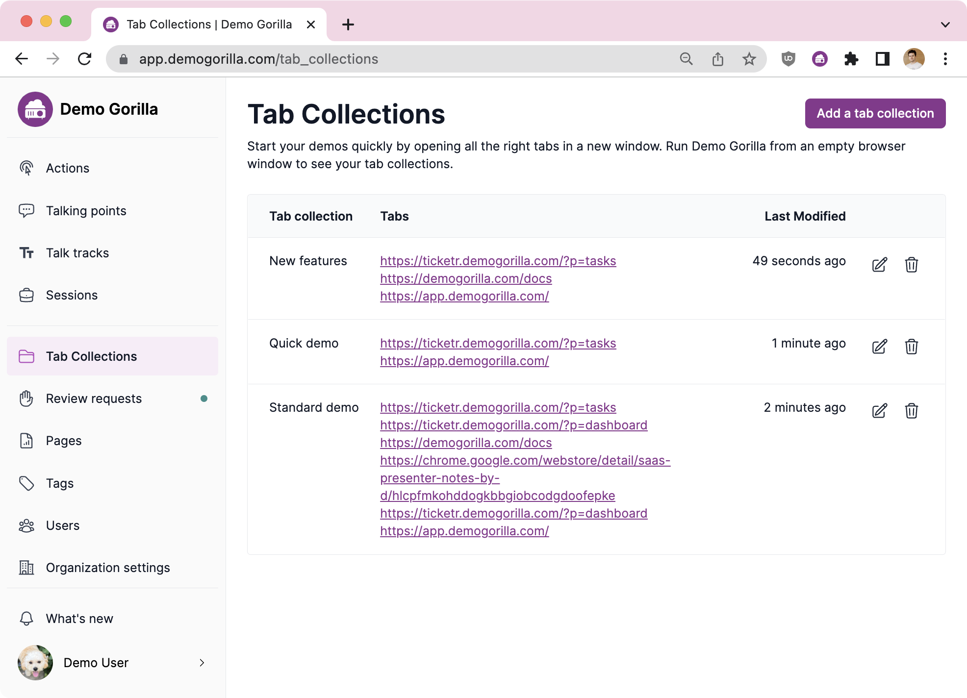The width and height of the screenshot is (967, 698).
Task: Open the Sessions section
Action: click(72, 295)
